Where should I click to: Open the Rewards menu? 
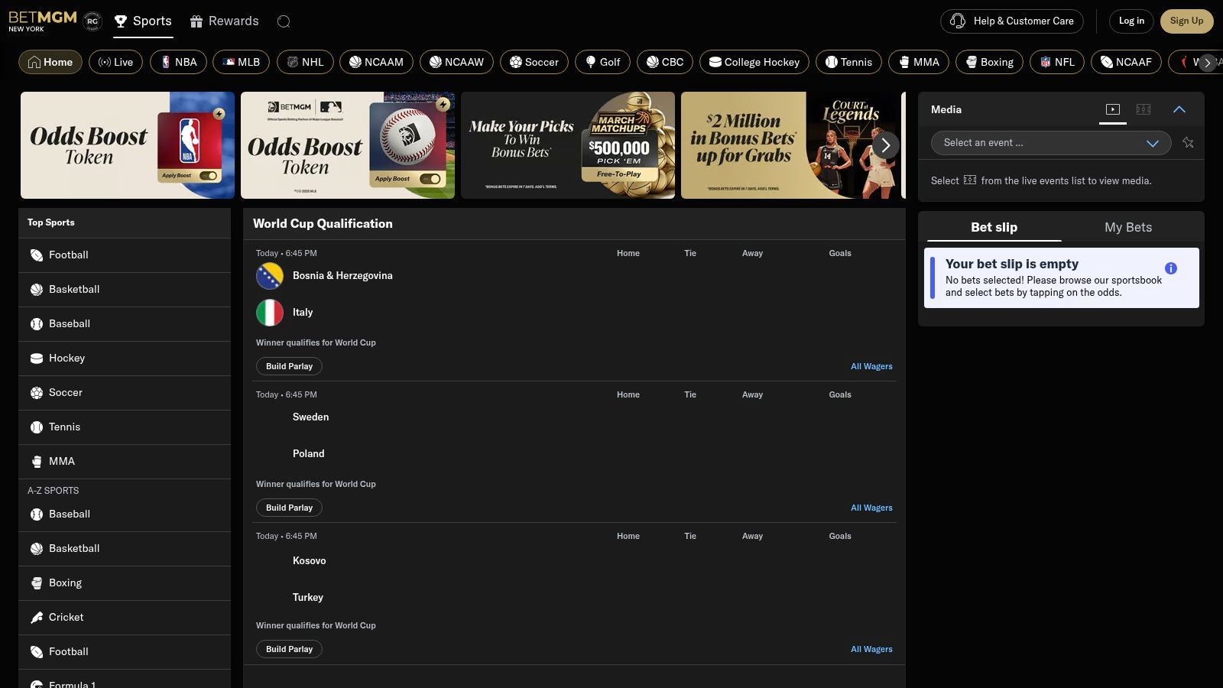(224, 21)
